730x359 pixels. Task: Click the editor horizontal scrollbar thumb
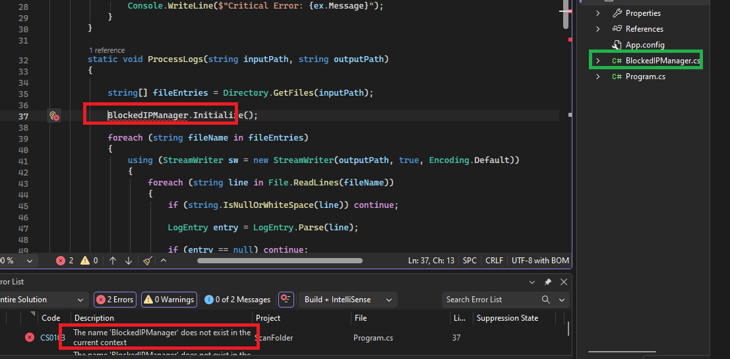click(280, 261)
